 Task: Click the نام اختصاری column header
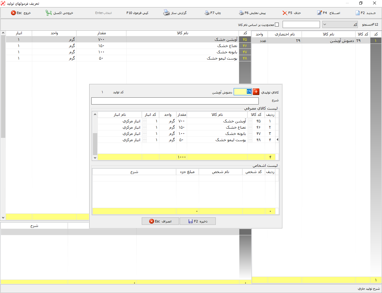coord(285,34)
